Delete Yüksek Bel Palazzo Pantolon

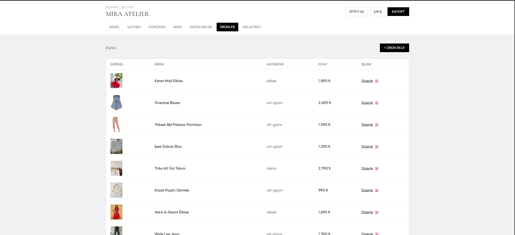377,125
